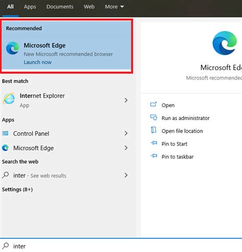Click the search magnifier icon in search box
Viewport: 242px width, 252px height.
(6, 246)
